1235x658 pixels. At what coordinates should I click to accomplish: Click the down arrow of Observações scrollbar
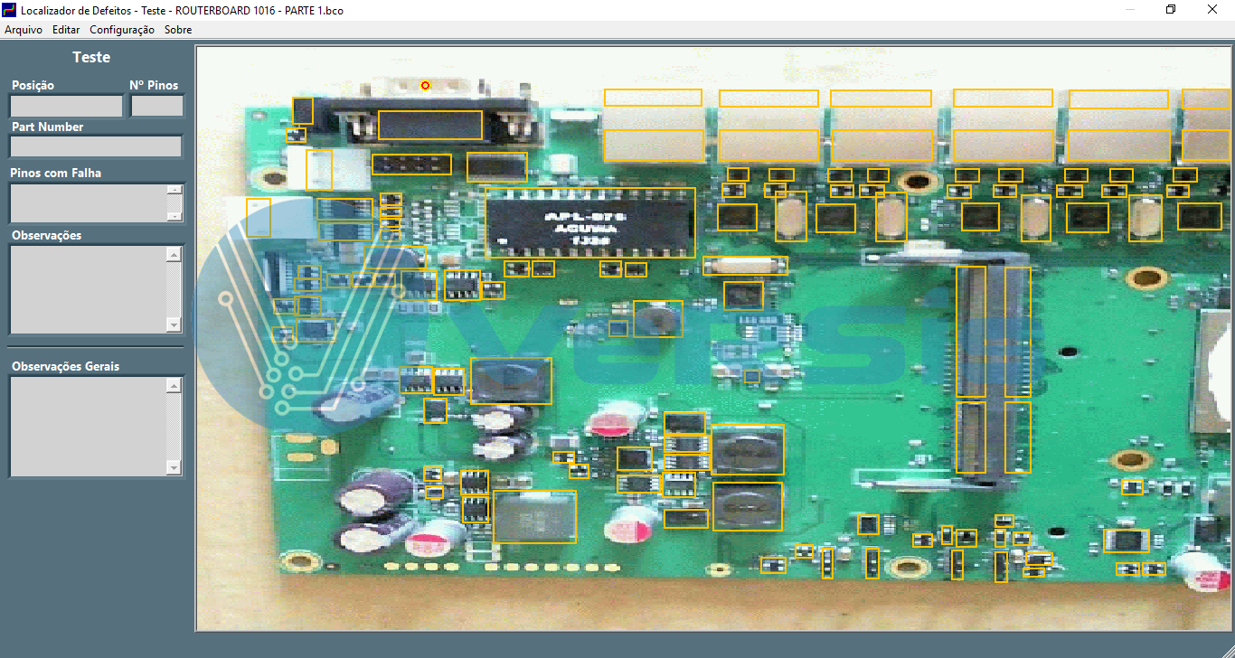(x=174, y=325)
